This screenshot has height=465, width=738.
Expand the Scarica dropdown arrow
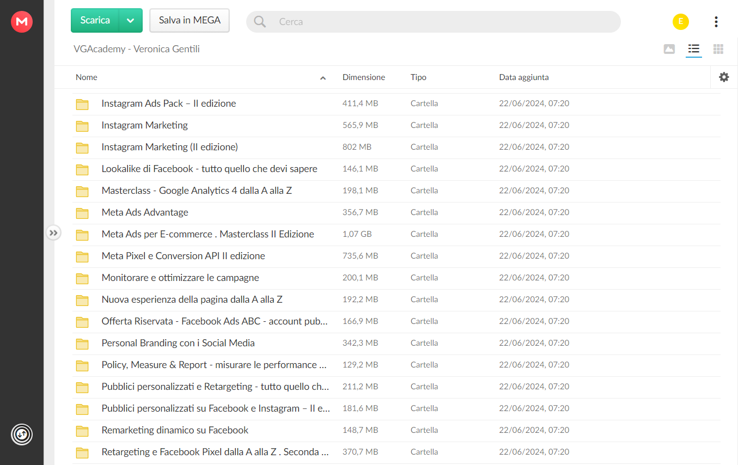click(x=131, y=21)
